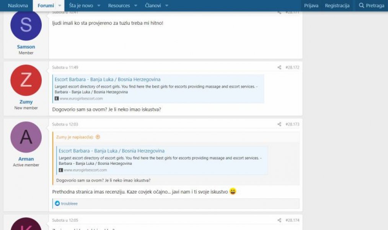Image resolution: width=388 pixels, height=230 pixels.
Task: Expand the Šta je novo dropdown arrow
Action: click(x=99, y=6)
